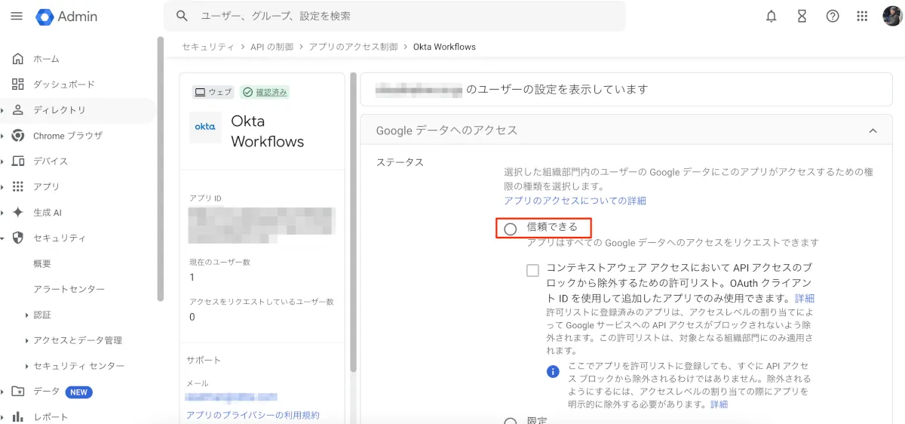
Task: Expand the データ menu arrow
Action: pyautogui.click(x=3, y=392)
